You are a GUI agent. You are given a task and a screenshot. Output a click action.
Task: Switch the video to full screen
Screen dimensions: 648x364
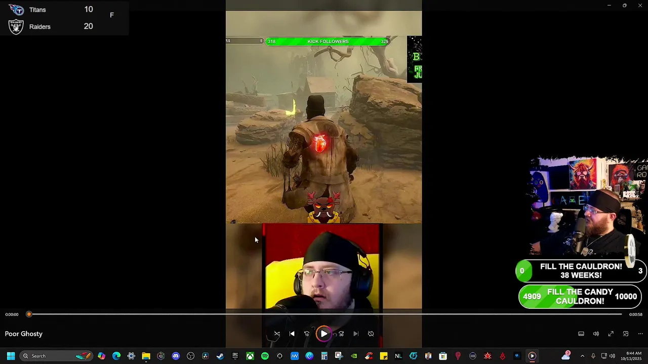pyautogui.click(x=611, y=334)
